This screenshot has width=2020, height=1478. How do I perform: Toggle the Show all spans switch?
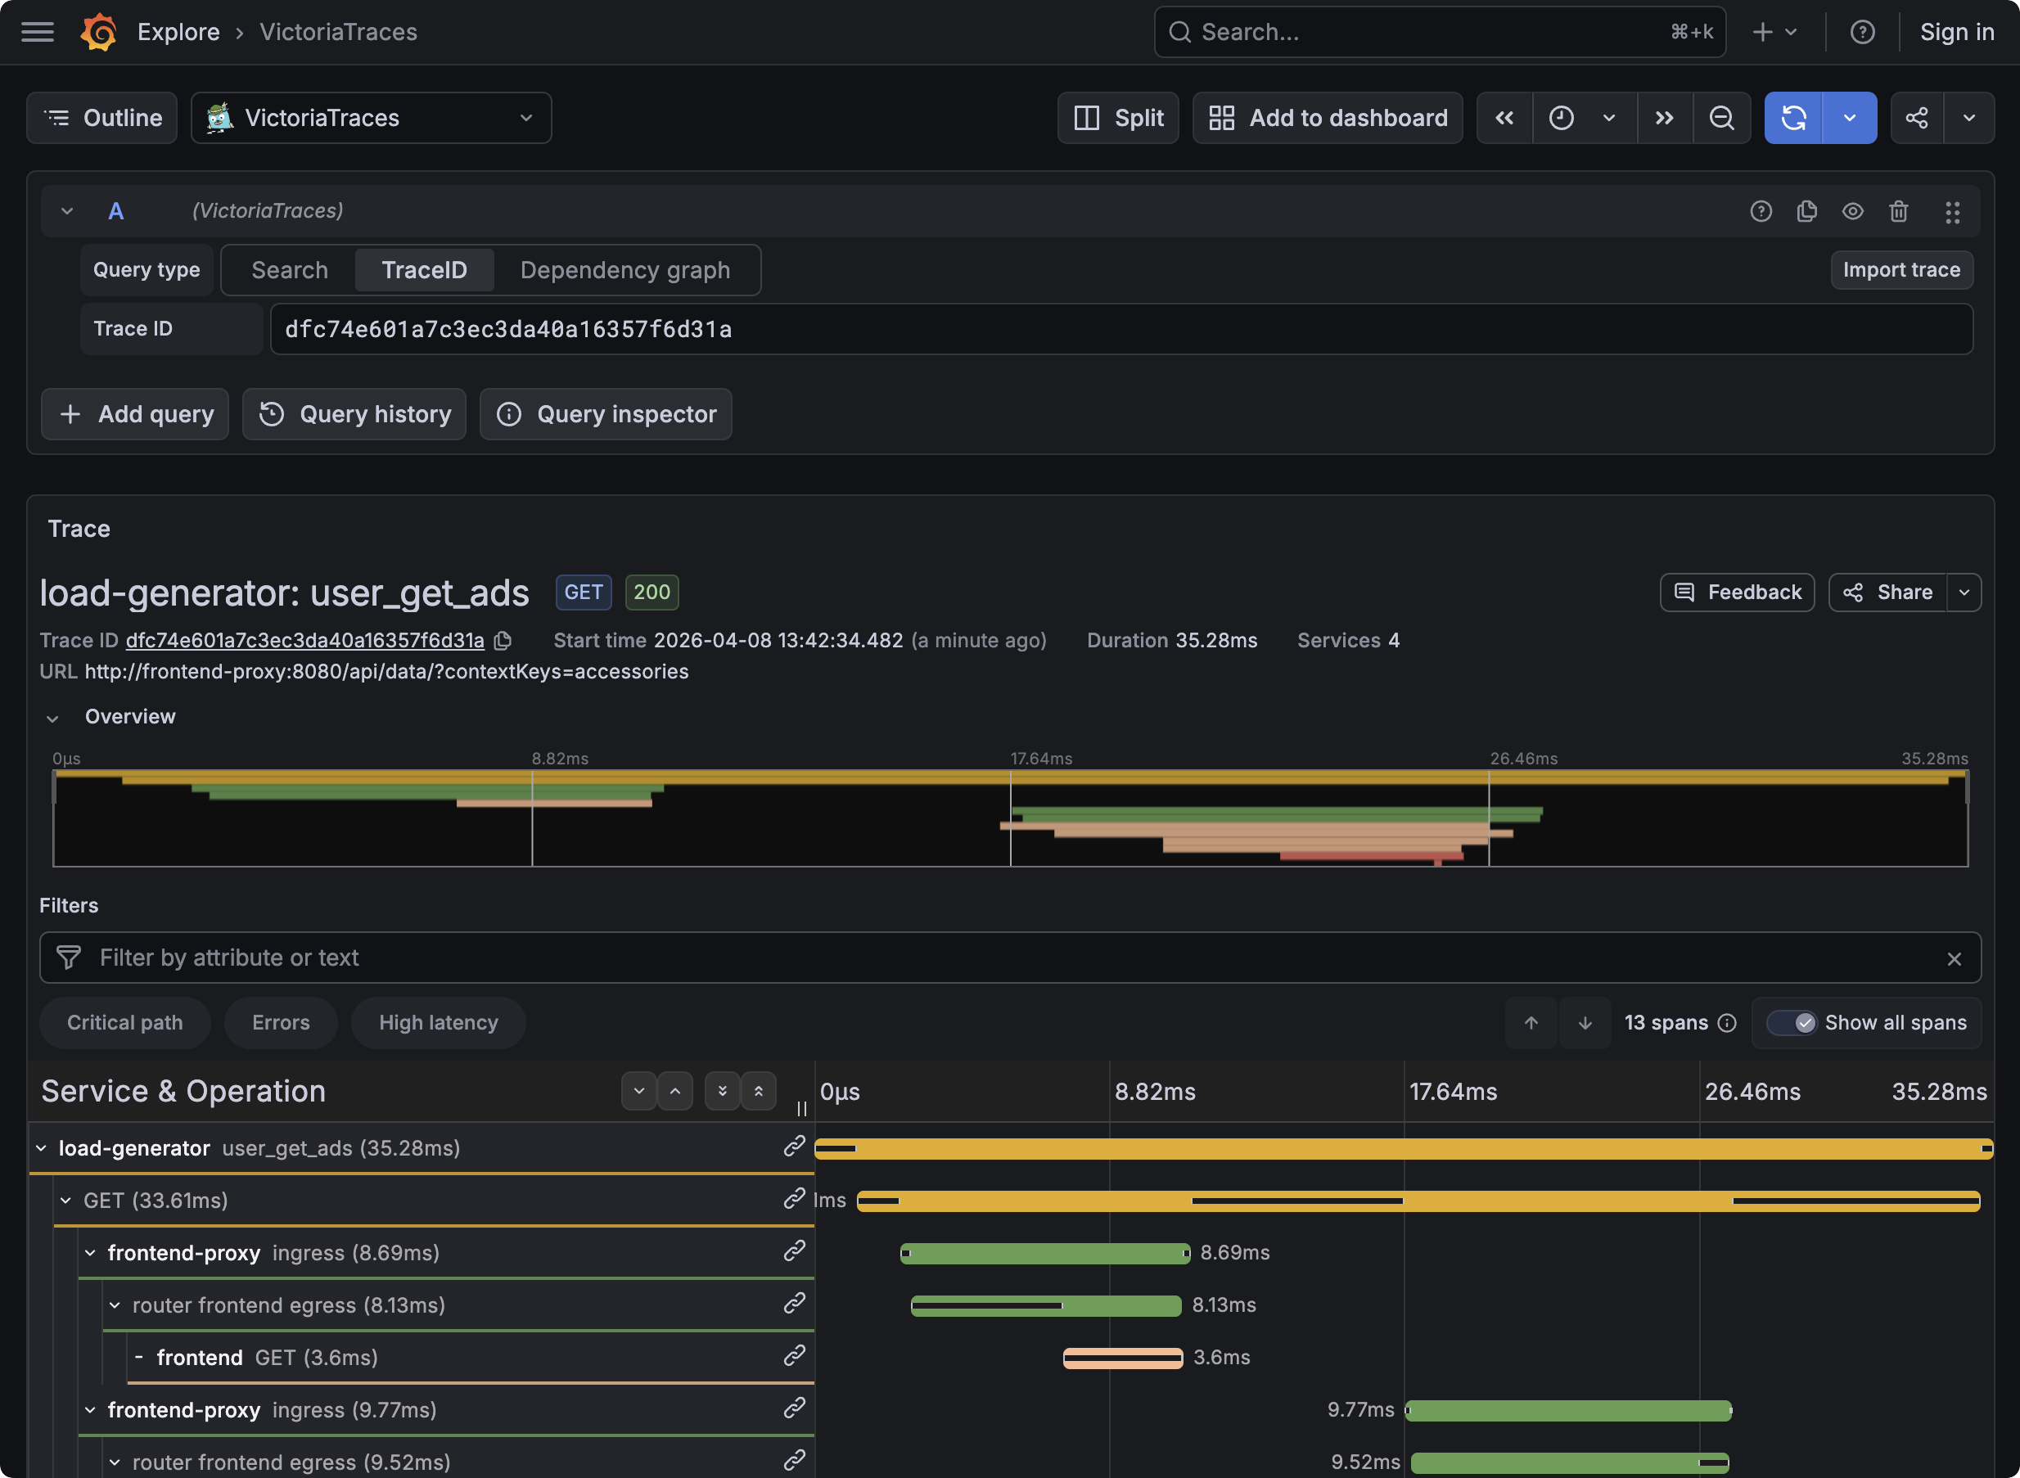pos(1792,1023)
